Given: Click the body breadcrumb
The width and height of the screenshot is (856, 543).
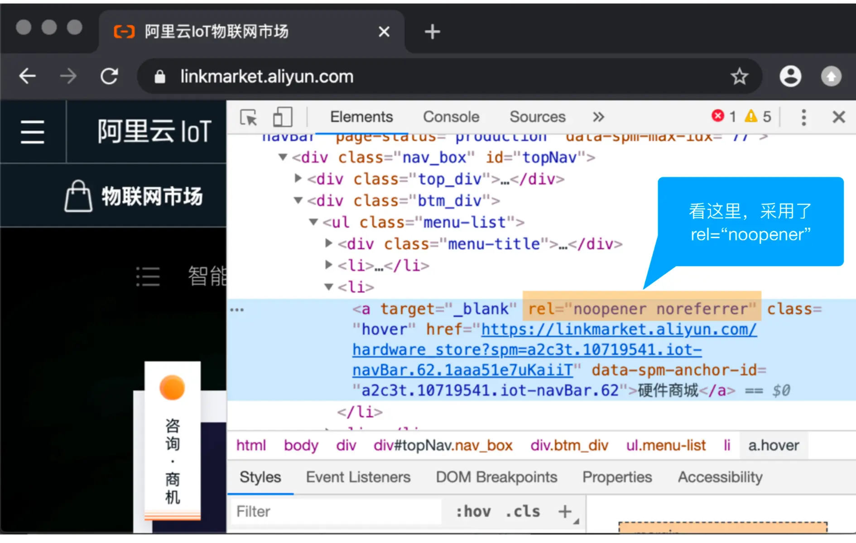Looking at the screenshot, I should coord(301,445).
